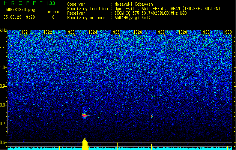Click the date stamp 05.06.23 19:20
Image resolution: width=236 pixels, height=150 pixels.
pos(19,17)
